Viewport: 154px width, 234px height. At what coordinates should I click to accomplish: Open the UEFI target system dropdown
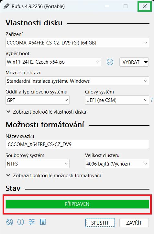pyautogui.click(x=117, y=100)
